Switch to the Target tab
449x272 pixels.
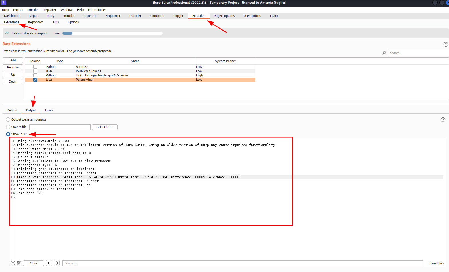pyautogui.click(x=33, y=16)
